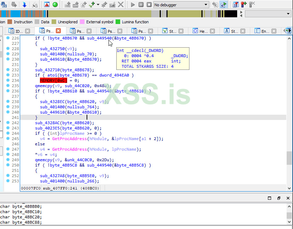
Task: Click the edit pencil toolbar icon
Action: pyautogui.click(x=112, y=5)
